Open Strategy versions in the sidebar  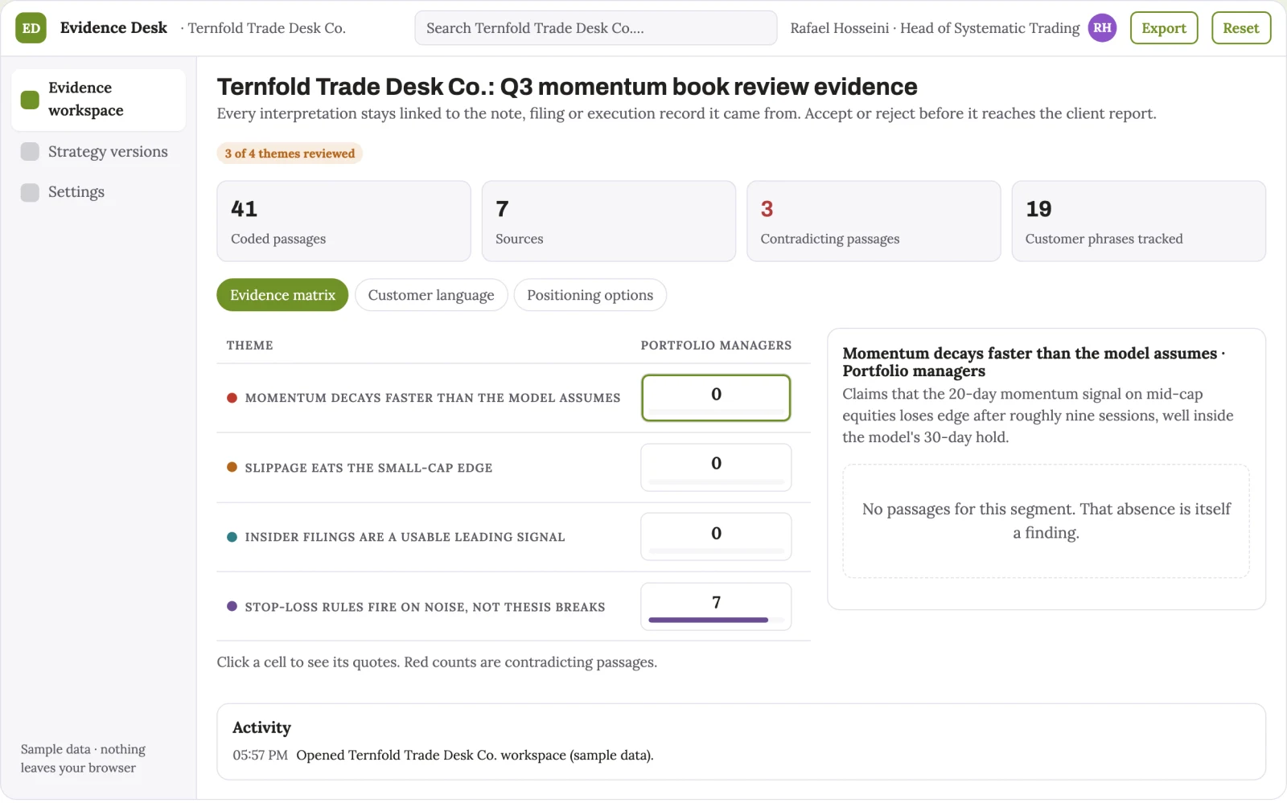(x=98, y=152)
